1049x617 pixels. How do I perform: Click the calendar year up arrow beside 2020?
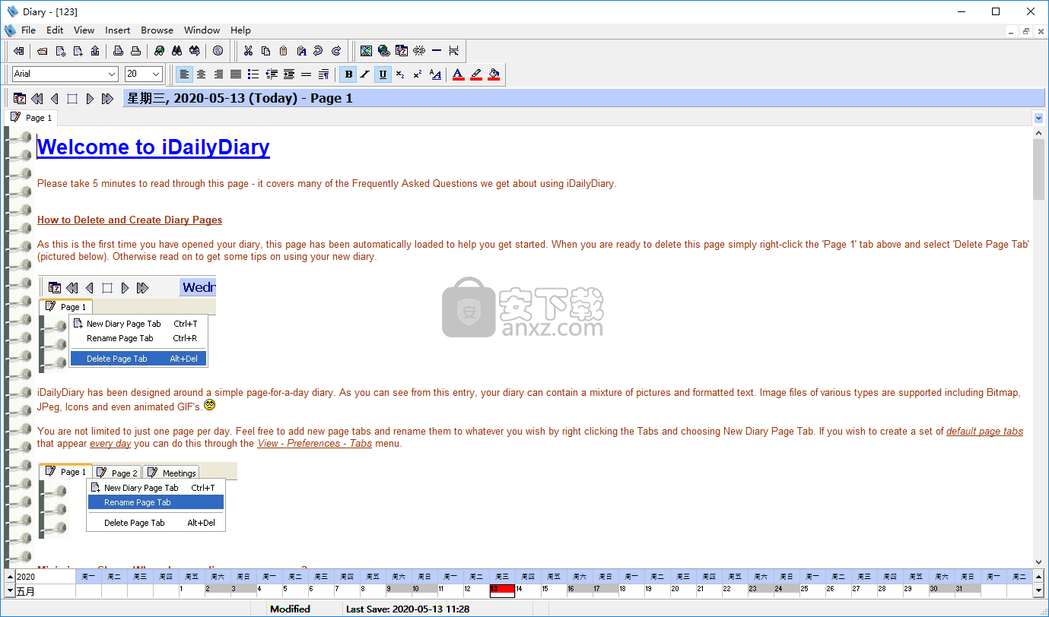10,577
